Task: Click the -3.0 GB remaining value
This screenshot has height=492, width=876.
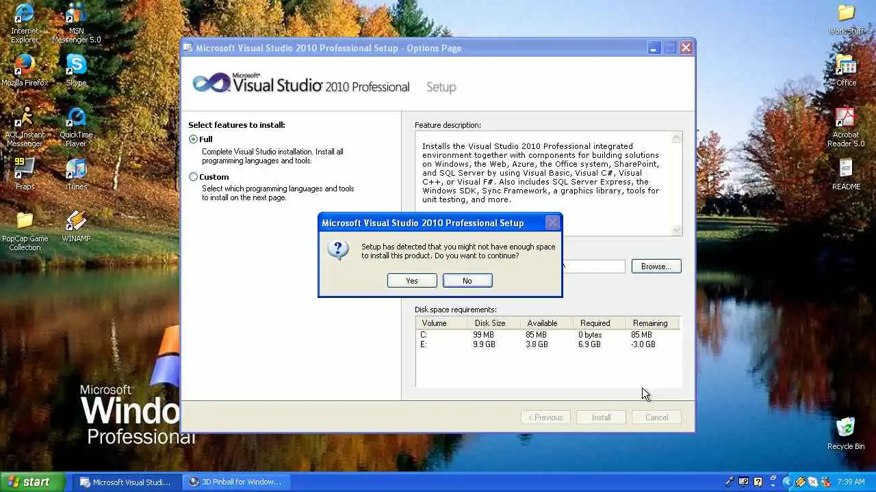Action: [643, 344]
